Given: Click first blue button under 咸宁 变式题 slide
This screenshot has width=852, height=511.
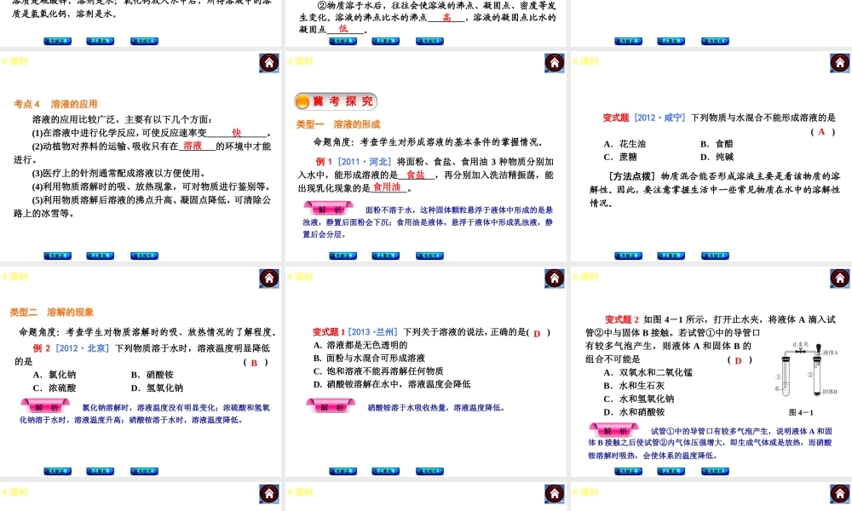Looking at the screenshot, I should point(628,255).
